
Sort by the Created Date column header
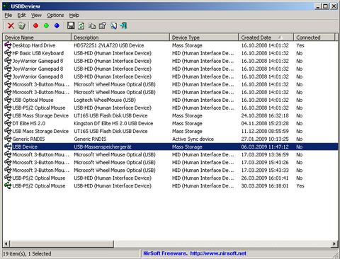[266, 38]
